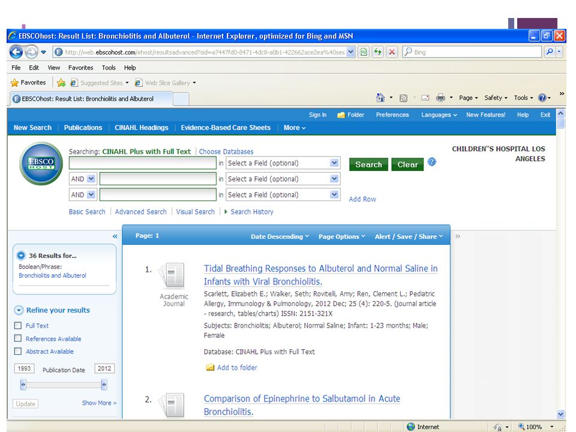Click the browser Back arrow button
Screen dimensions: 576x432
point(16,52)
